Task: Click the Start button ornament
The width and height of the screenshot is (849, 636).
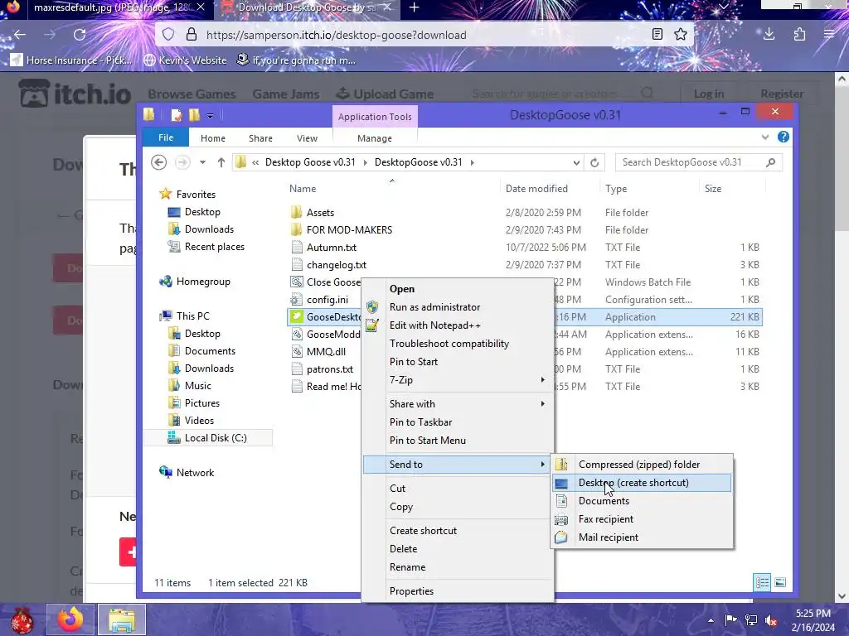Action: (22, 620)
